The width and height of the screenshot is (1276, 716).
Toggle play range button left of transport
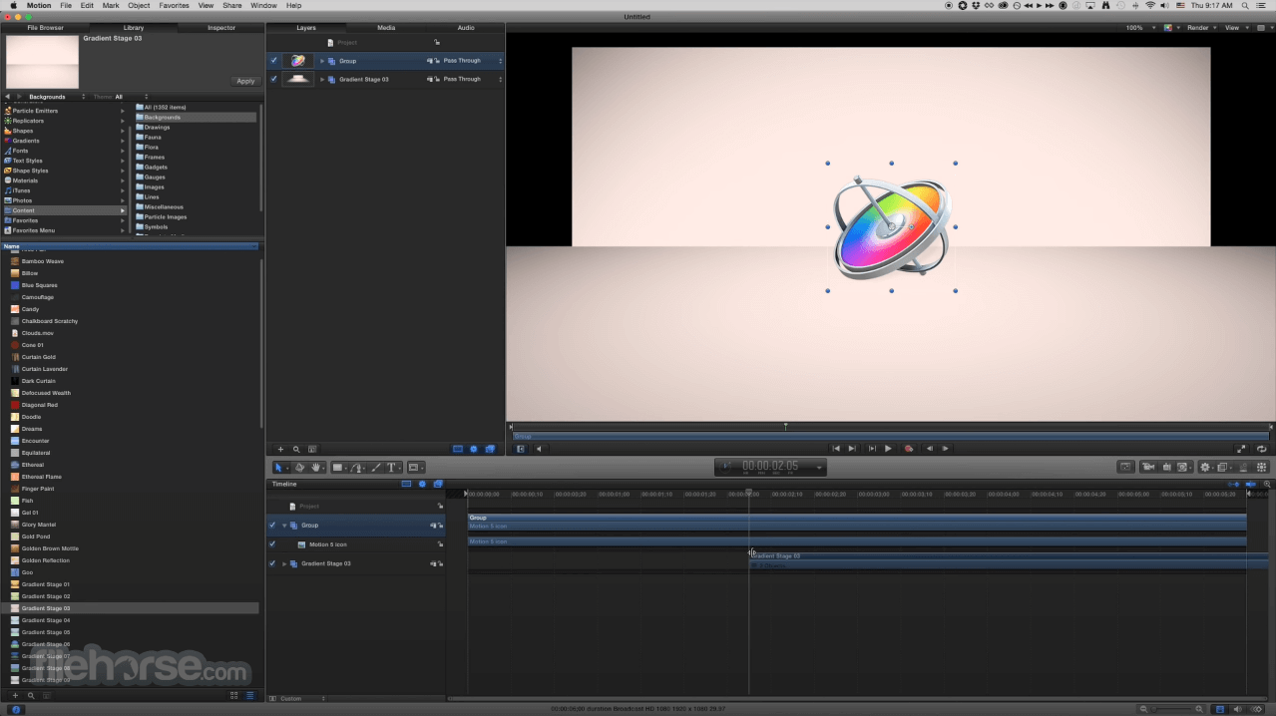point(520,449)
